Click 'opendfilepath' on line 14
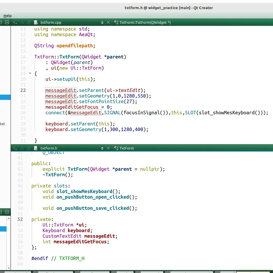273x273 pixels. (75, 46)
